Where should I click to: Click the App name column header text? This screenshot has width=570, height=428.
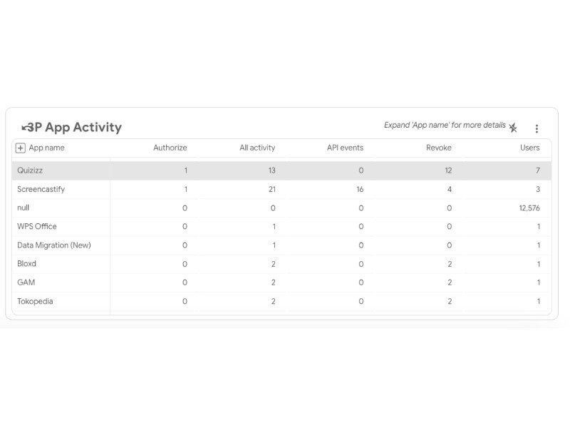46,148
